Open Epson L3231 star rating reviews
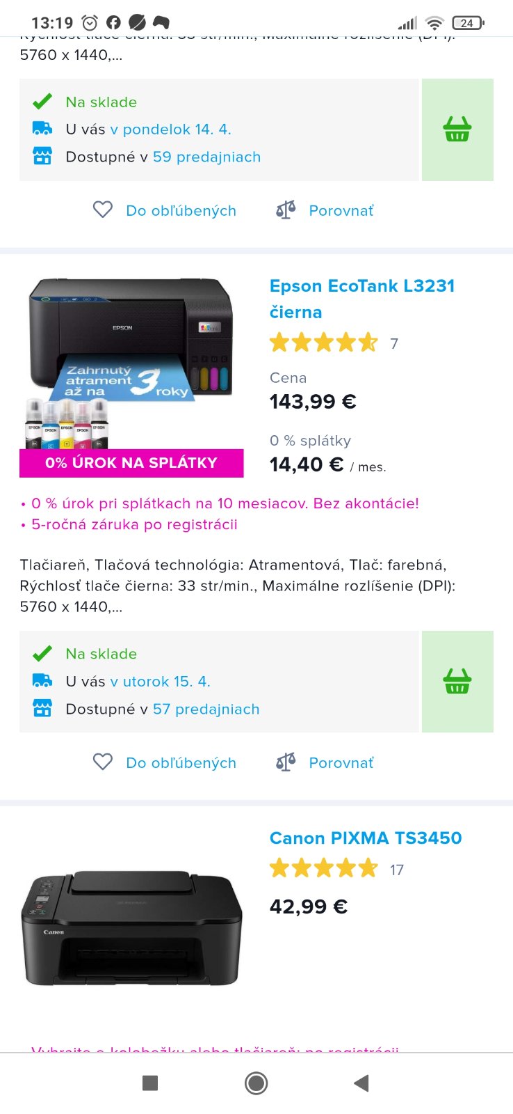Image resolution: width=513 pixels, height=1114 pixels. [334, 343]
